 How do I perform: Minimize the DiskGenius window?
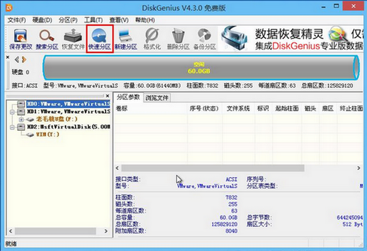coord(323,7)
